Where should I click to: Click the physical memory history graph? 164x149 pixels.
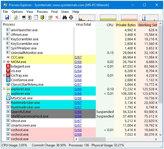click(x=129, y=18)
